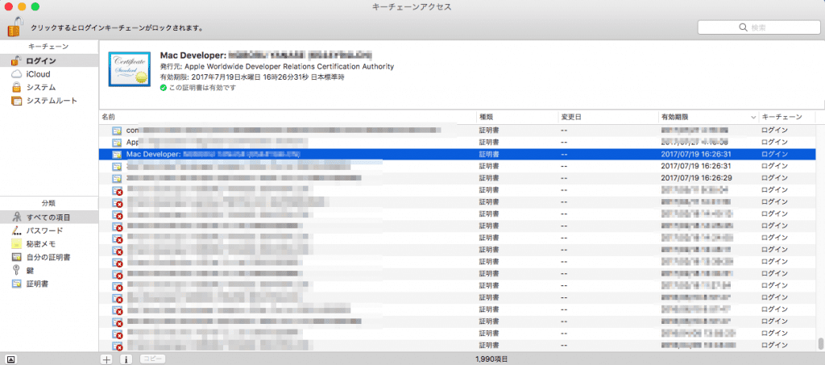Select the iCloud keychain

38,74
